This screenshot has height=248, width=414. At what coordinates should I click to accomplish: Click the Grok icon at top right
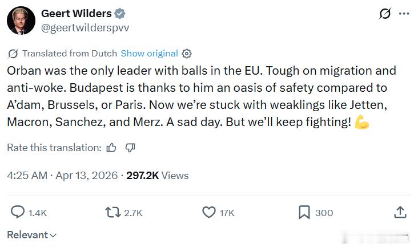click(x=385, y=14)
